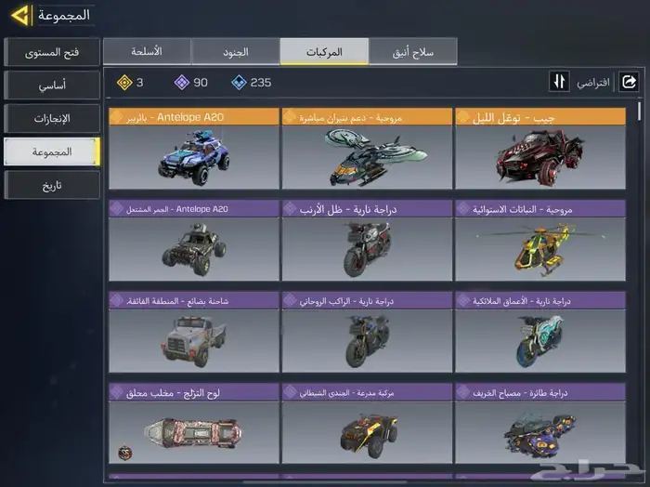Open the فتح المستوى sidebar button
The height and width of the screenshot is (487, 650).
coord(52,52)
